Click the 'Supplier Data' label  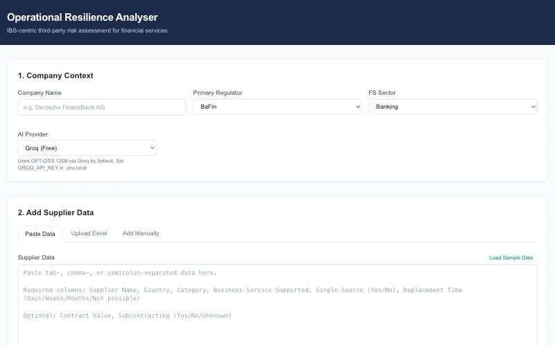(x=36, y=257)
